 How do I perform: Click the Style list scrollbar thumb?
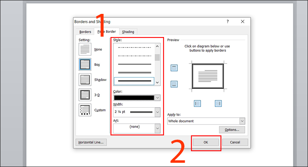[x=157, y=57]
